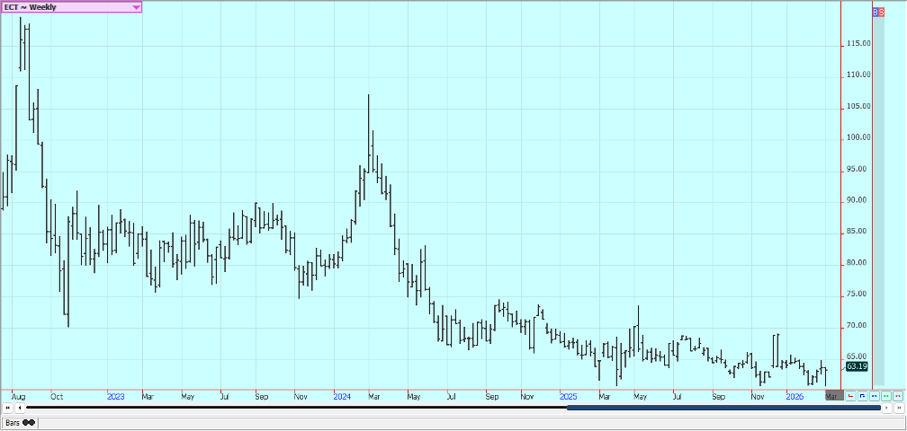Viewport: 907px width, 431px height.
Task: Click the green dash chart icon
Action: point(885,395)
